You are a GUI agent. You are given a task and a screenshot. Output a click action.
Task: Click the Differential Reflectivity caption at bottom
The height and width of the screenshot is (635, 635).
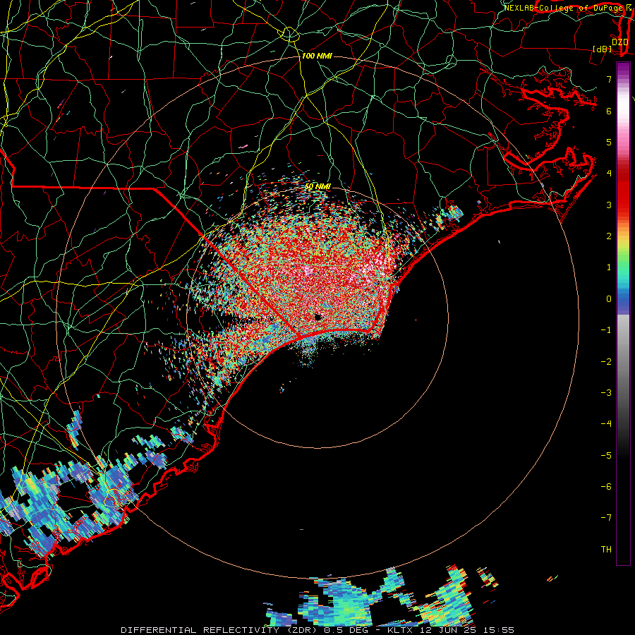click(317, 630)
